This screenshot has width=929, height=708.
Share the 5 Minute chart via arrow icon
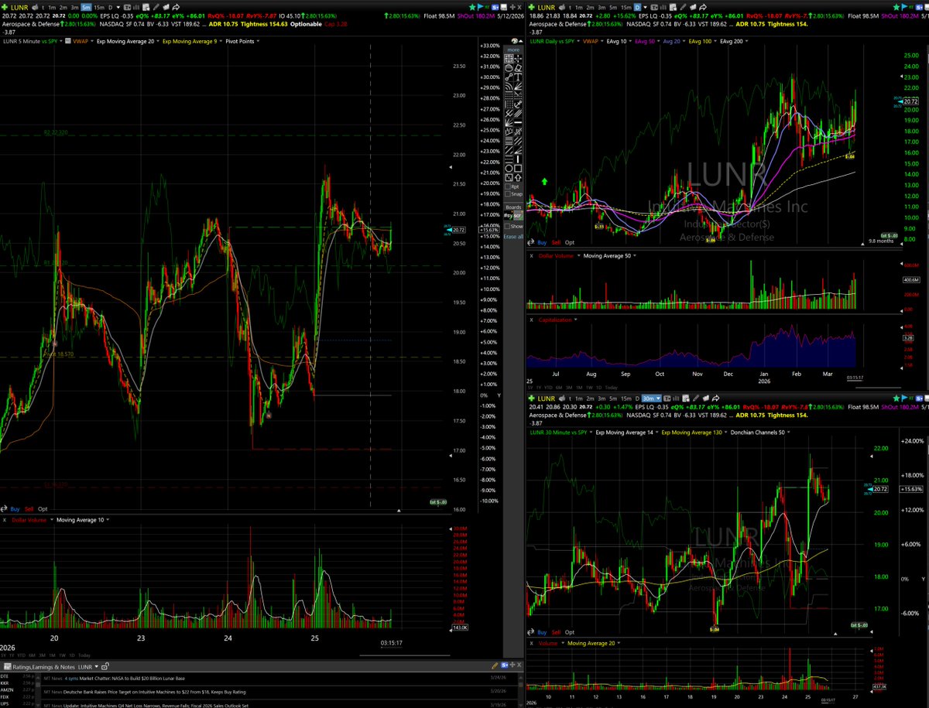176,7
